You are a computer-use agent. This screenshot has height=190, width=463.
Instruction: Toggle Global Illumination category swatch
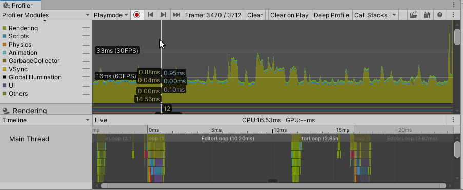[x=4, y=77]
